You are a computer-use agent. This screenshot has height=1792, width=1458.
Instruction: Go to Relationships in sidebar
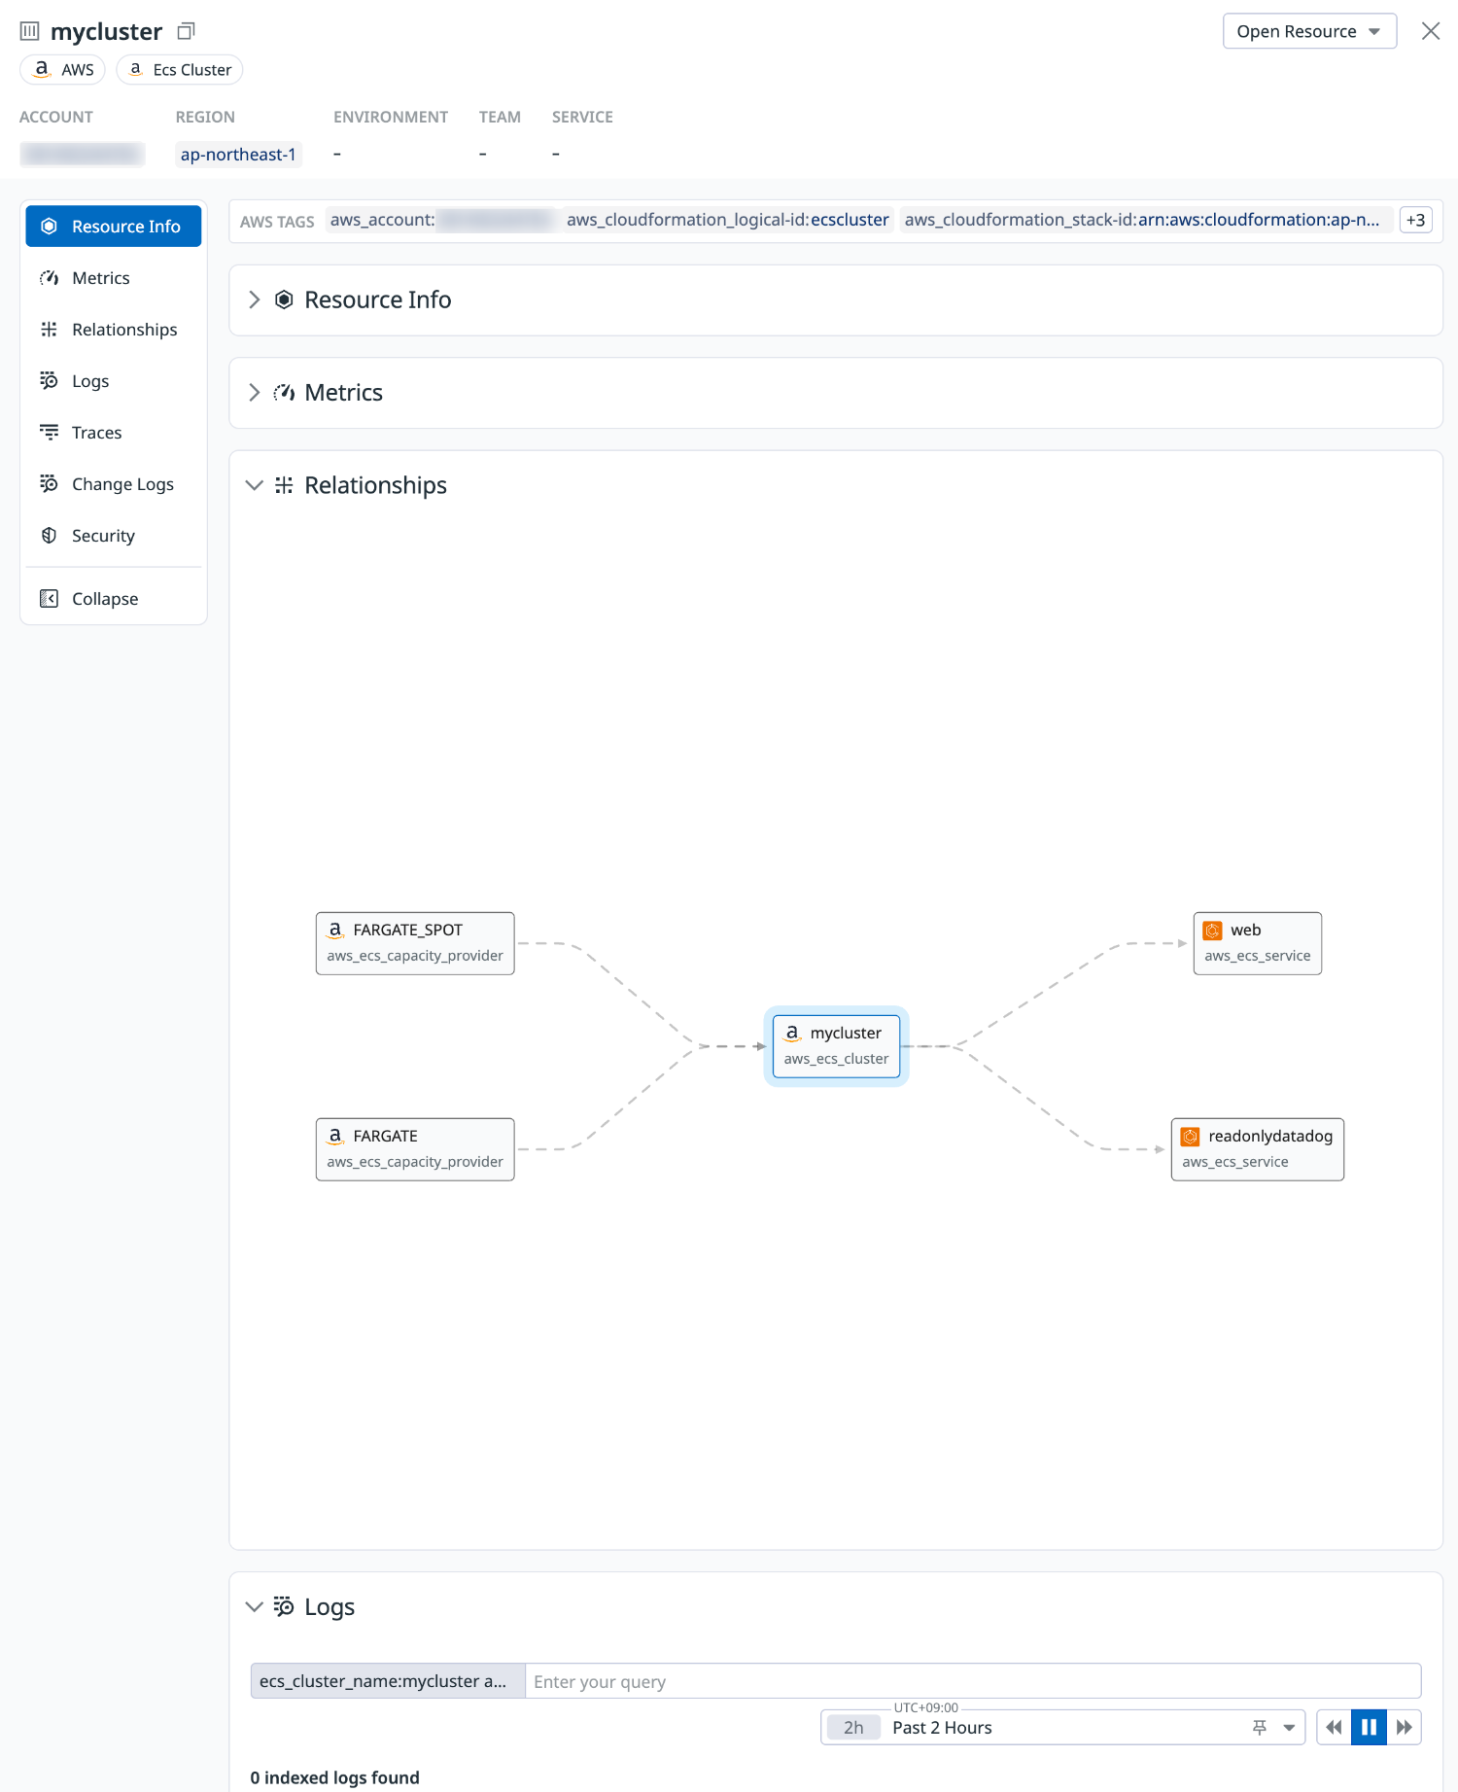(114, 330)
